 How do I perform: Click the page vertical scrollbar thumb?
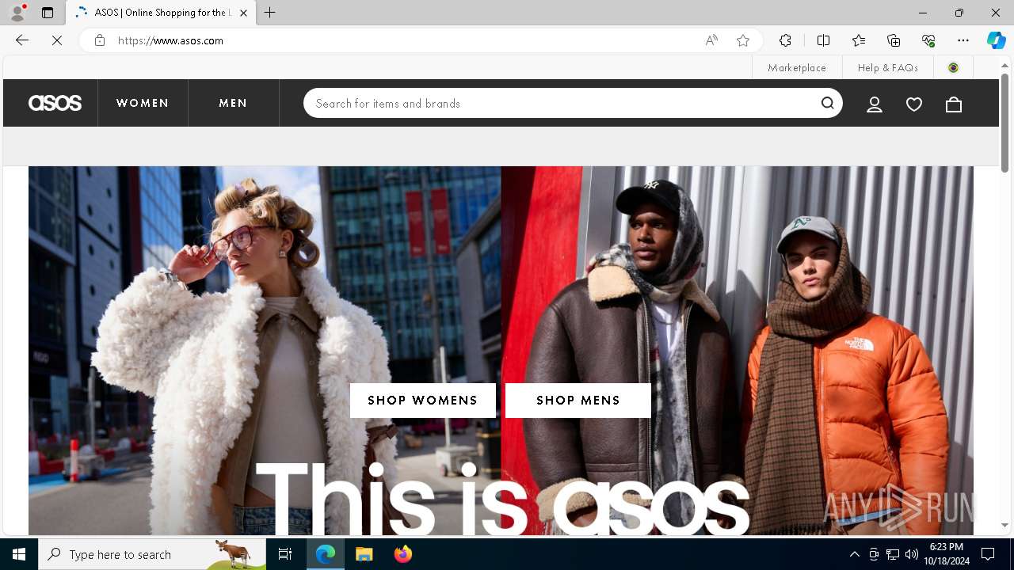(1004, 123)
